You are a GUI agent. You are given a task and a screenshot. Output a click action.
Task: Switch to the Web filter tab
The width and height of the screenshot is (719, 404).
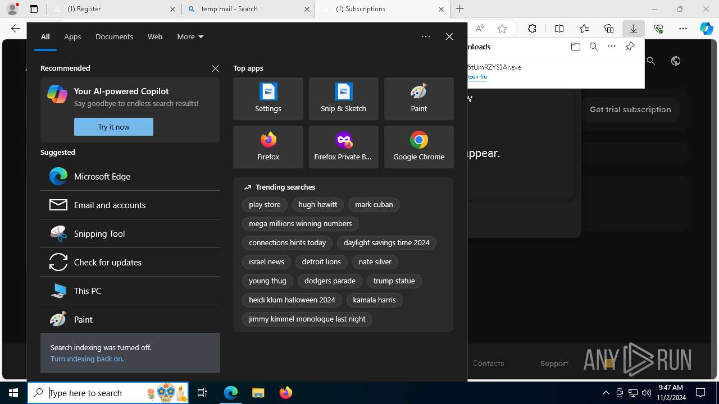[155, 36]
